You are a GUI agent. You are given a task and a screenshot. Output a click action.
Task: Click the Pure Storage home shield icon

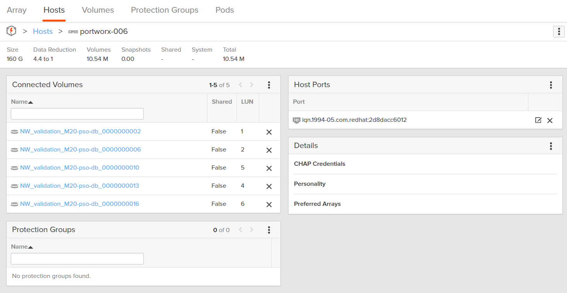(12, 31)
